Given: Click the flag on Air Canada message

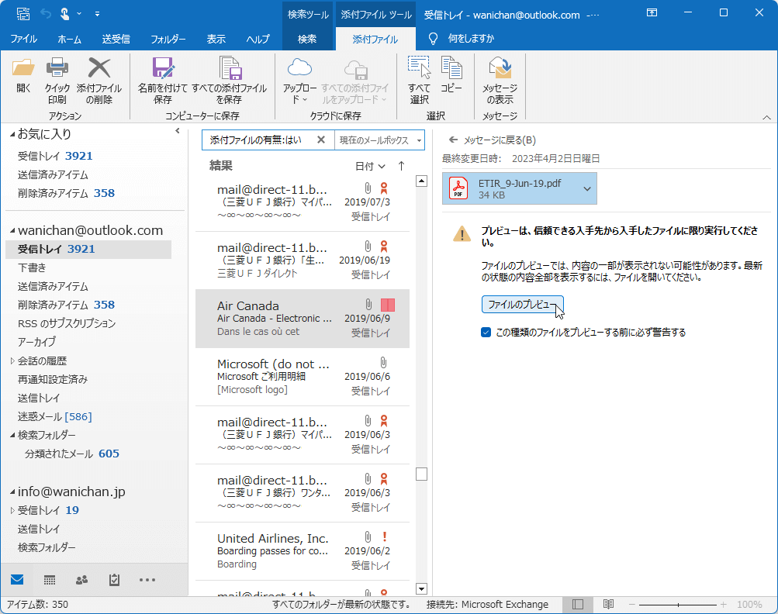Looking at the screenshot, I should [x=388, y=305].
